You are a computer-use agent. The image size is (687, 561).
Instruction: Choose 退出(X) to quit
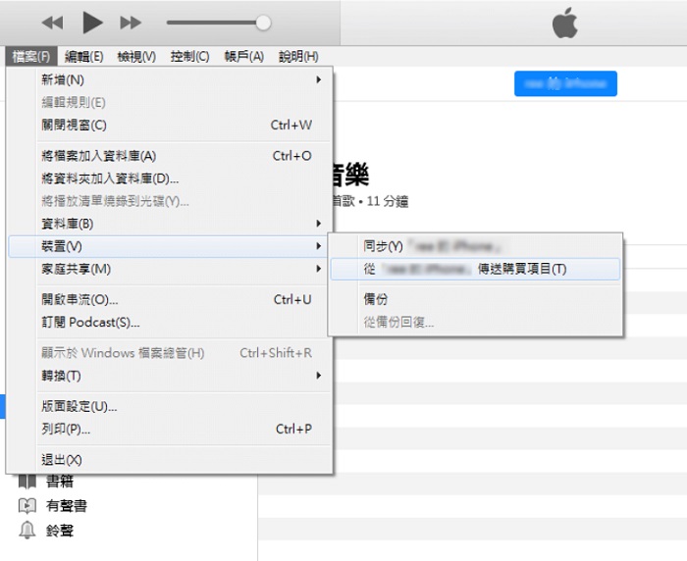(170, 460)
